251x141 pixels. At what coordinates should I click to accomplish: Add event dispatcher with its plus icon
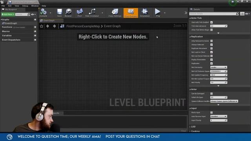pos(35,40)
